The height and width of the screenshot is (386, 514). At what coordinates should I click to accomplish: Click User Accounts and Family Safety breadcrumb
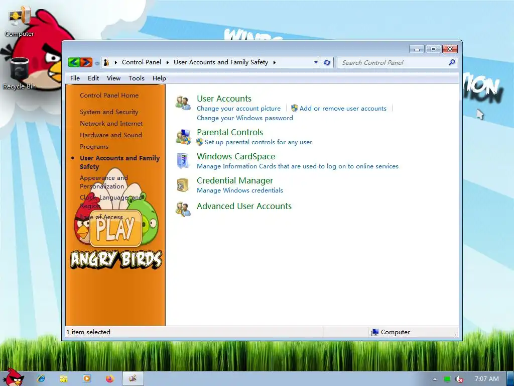pyautogui.click(x=221, y=62)
